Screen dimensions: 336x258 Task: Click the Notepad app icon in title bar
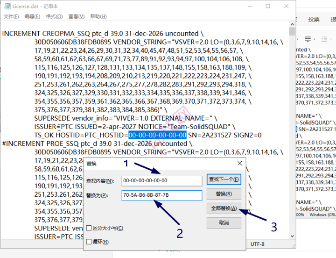click(x=7, y=6)
